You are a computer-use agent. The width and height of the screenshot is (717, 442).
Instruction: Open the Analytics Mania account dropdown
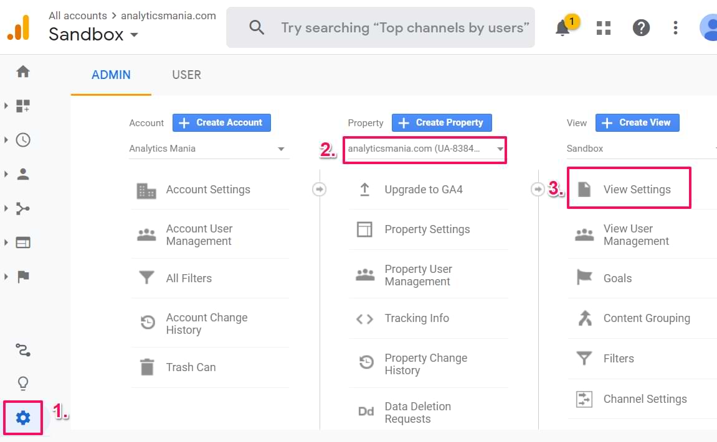[x=207, y=149]
